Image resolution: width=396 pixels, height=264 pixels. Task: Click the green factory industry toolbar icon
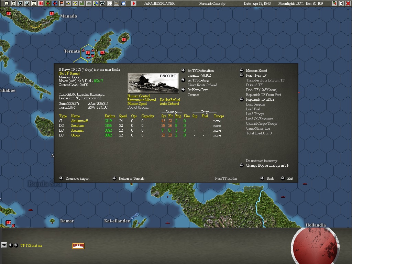pos(82,3)
